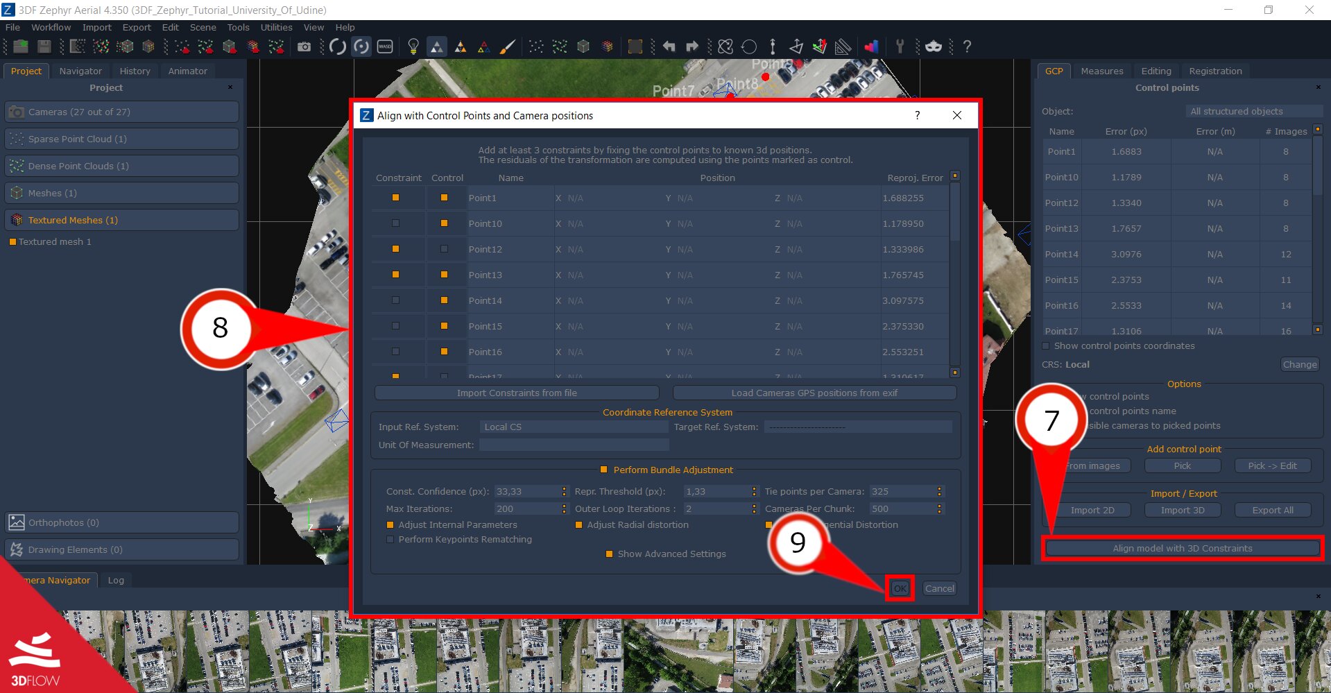Click the redo arrow icon

tap(692, 46)
